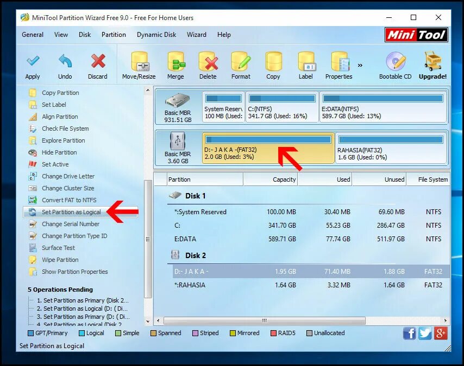Select D:- J A K A - partition block
The width and height of the screenshot is (464, 366).
pyautogui.click(x=268, y=148)
